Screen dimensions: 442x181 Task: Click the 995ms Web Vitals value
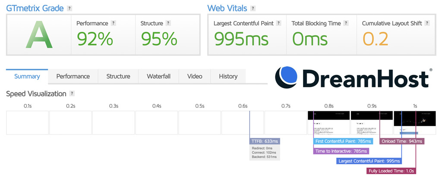241,38
